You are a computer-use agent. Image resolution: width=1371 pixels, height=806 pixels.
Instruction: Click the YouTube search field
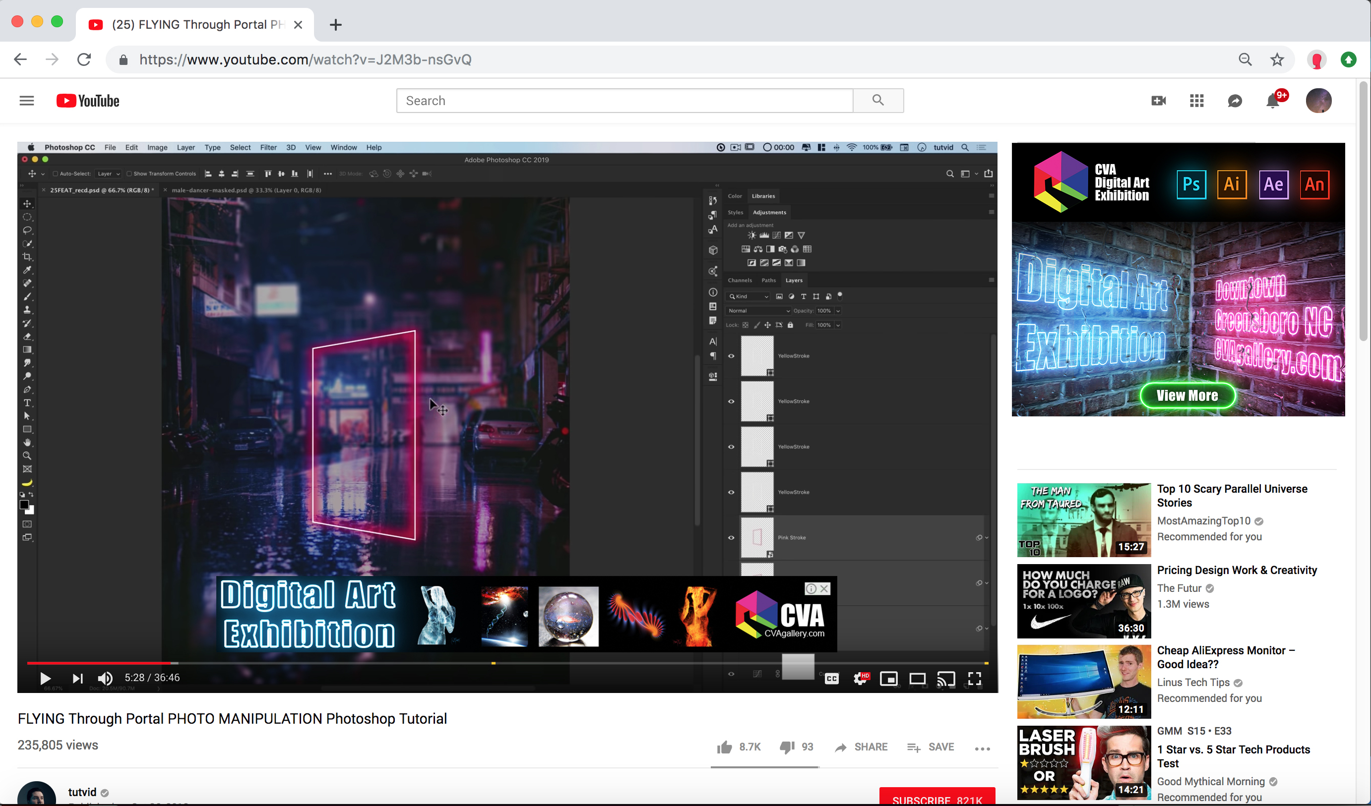pyautogui.click(x=624, y=101)
